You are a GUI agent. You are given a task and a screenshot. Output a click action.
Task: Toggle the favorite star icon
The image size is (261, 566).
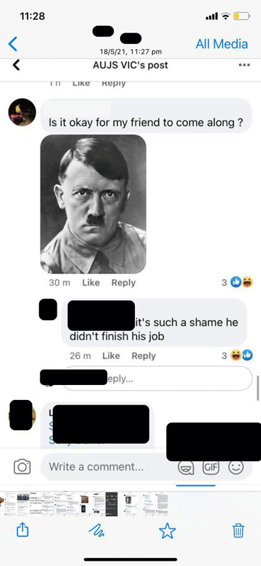point(167,531)
